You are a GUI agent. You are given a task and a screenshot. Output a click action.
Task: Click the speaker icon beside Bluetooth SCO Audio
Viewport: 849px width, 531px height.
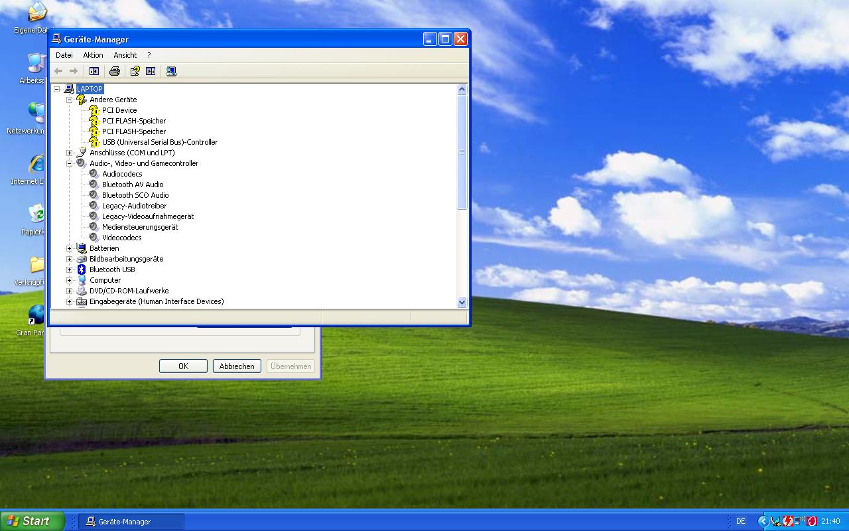coord(94,195)
